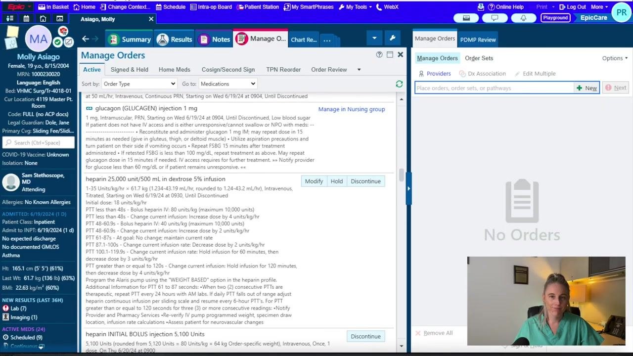Screen dimensions: 633x356
Task: Expand the More menu in top toolbar
Action: [x=599, y=7]
